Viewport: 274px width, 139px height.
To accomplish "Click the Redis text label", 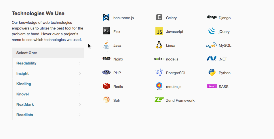I will pos(118,87).
